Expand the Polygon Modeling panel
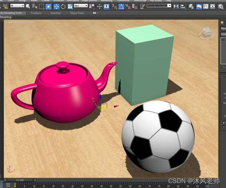This screenshot has height=188, width=226. click(x=6, y=17)
